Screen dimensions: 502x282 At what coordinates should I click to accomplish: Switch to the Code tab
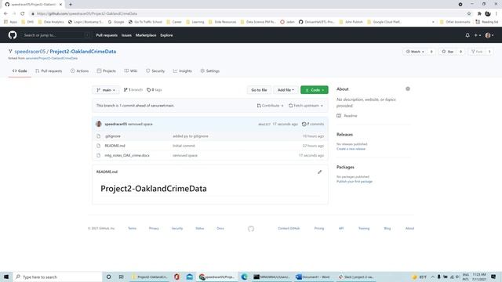coord(20,71)
